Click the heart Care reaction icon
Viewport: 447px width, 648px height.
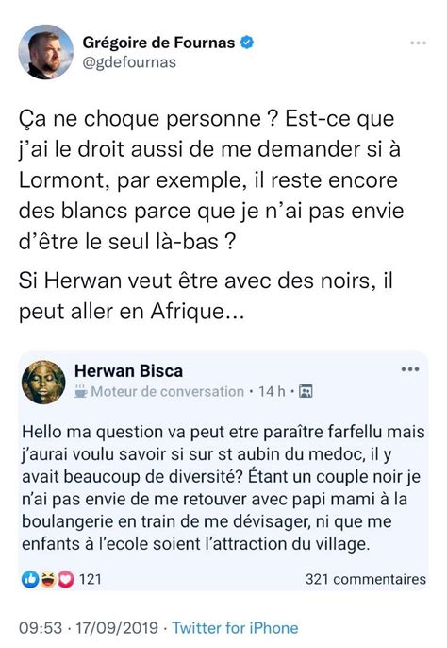pyautogui.click(x=66, y=579)
